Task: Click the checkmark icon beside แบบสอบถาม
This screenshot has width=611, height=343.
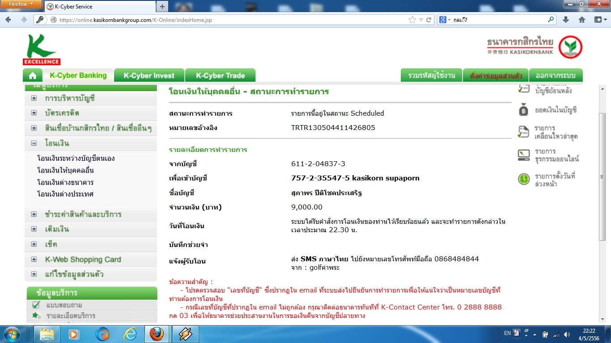Action: tap(36, 305)
